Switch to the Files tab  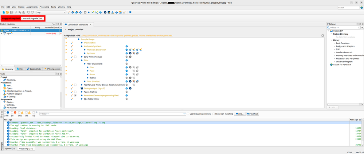(x=20, y=69)
